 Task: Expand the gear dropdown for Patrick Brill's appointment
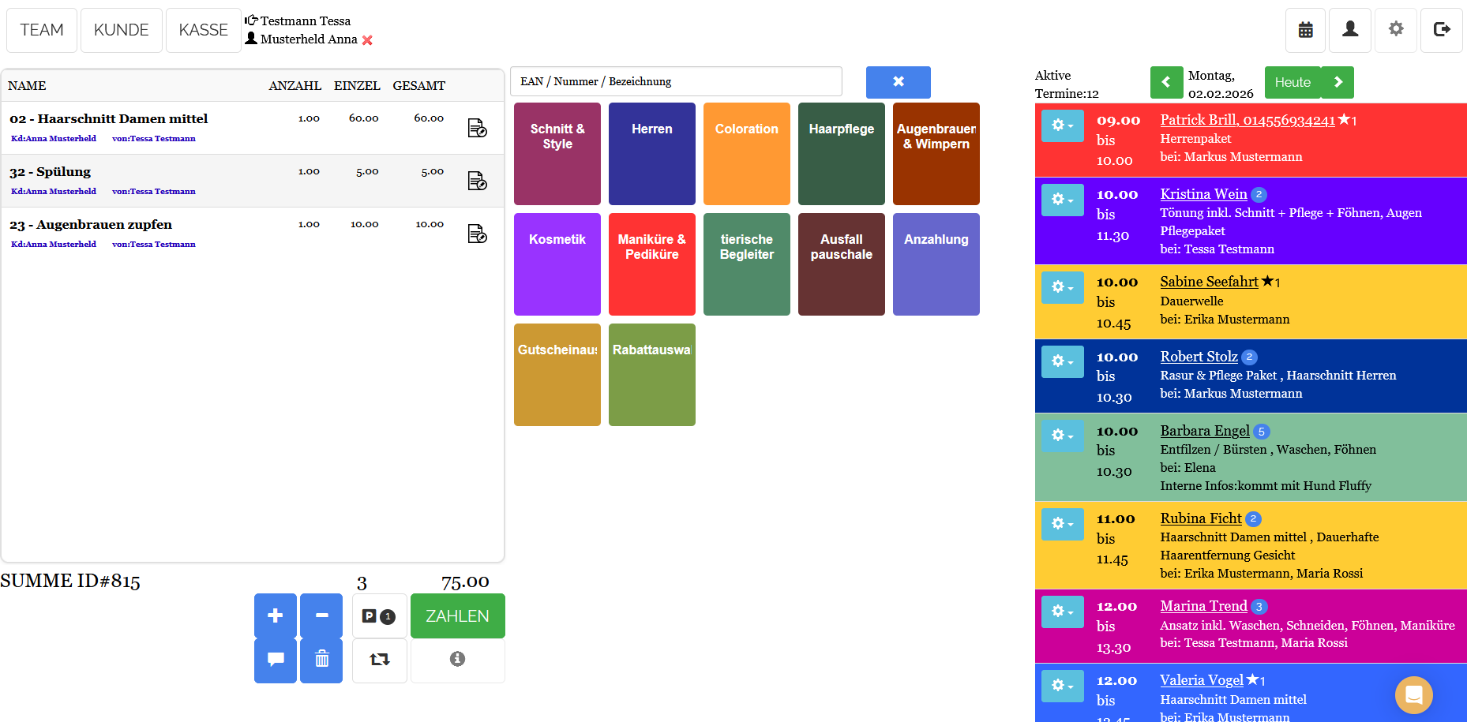1062,126
